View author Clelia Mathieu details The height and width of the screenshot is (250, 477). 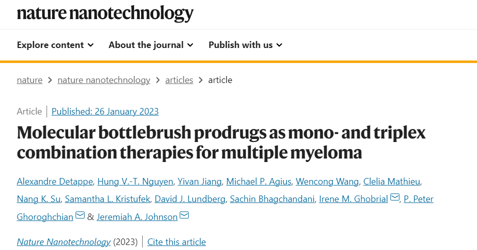pos(392,181)
